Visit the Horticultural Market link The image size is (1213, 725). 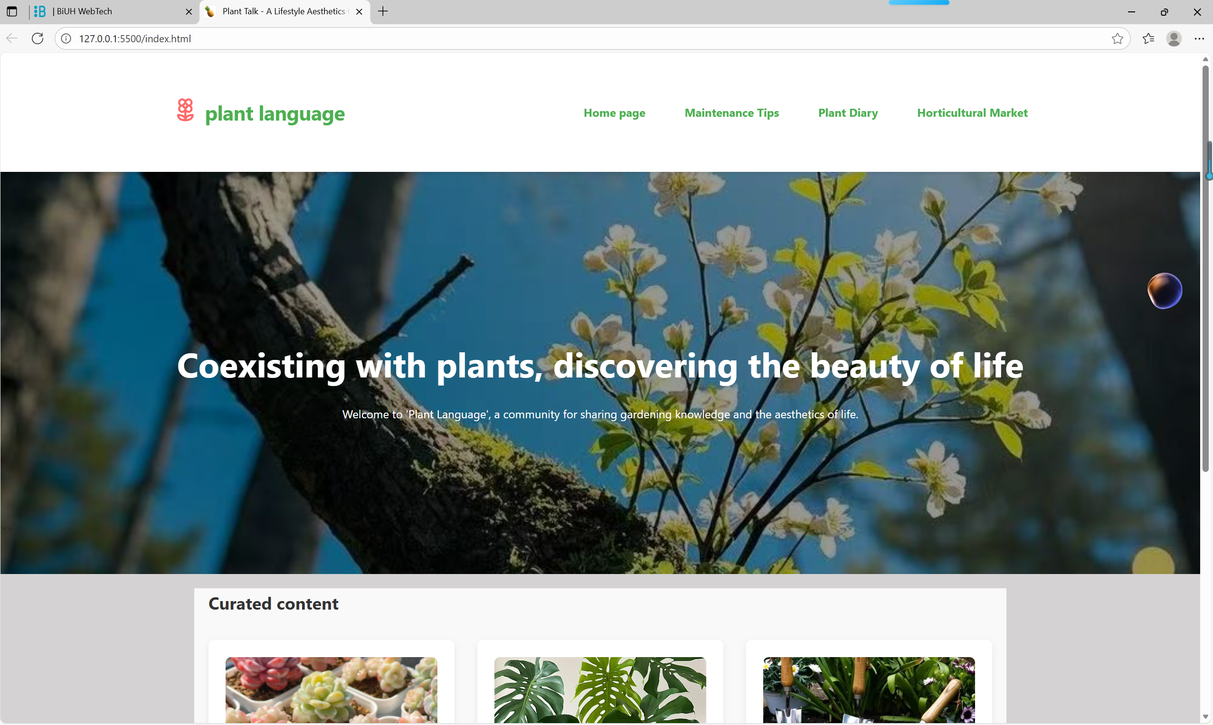972,113
